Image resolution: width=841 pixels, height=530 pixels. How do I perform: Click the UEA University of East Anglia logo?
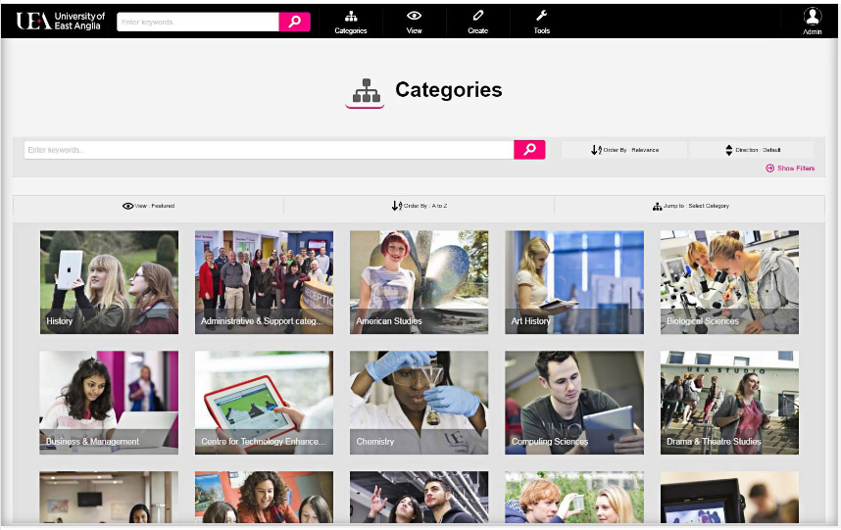(60, 21)
